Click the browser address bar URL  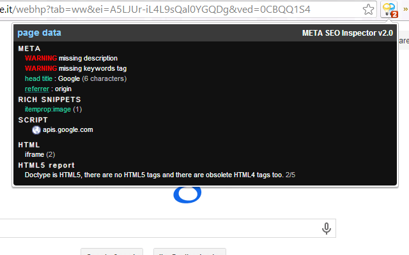point(155,10)
